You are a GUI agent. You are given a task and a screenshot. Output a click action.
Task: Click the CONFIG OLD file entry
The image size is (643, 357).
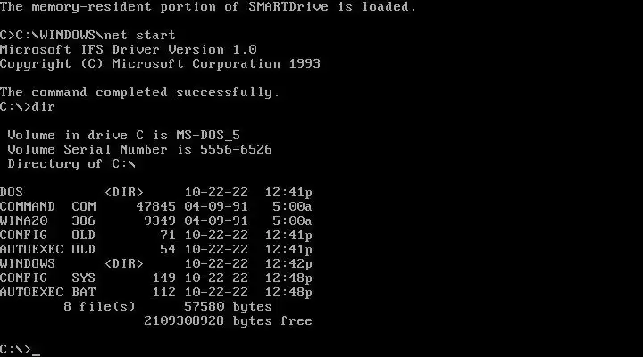(48, 236)
